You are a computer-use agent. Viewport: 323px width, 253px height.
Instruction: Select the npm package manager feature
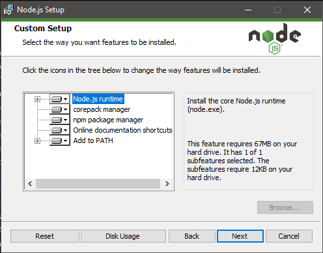pos(108,120)
